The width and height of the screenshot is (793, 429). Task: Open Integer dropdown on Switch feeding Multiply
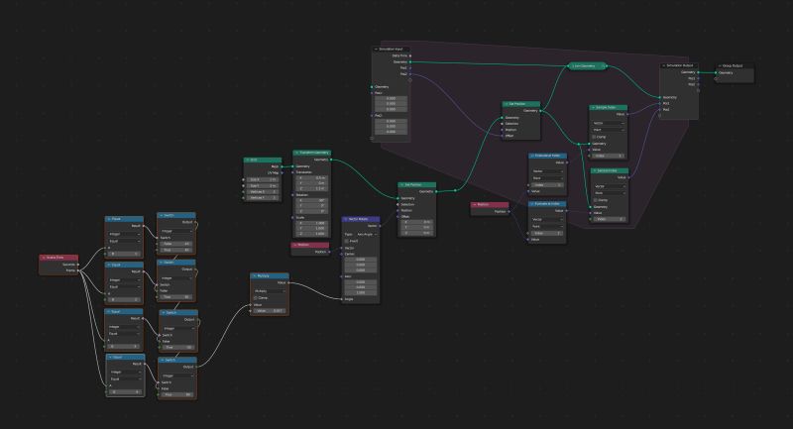pyautogui.click(x=177, y=375)
